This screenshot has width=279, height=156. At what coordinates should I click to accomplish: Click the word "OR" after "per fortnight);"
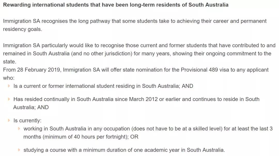[134, 137]
